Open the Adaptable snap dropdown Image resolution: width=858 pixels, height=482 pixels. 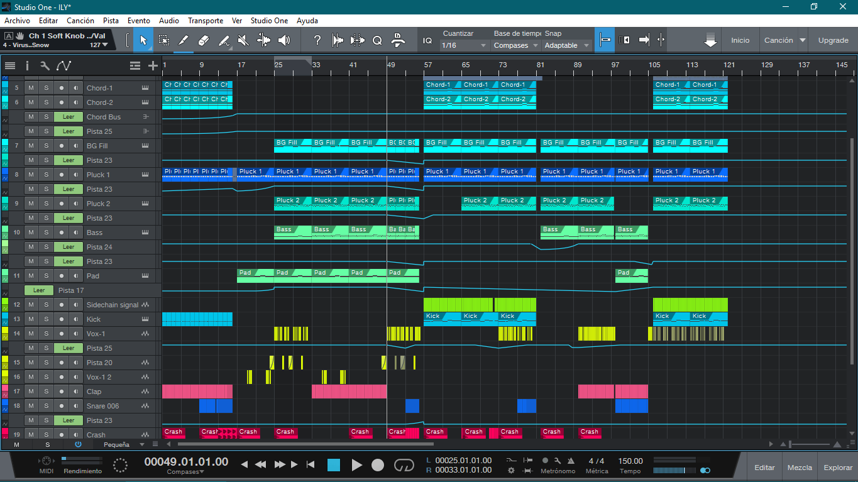(567, 45)
